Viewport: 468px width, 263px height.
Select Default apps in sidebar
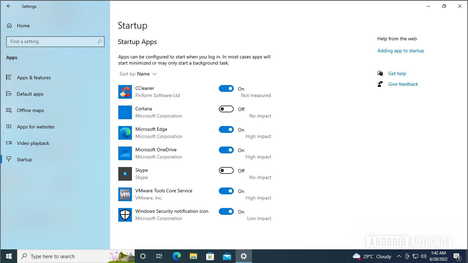point(30,94)
